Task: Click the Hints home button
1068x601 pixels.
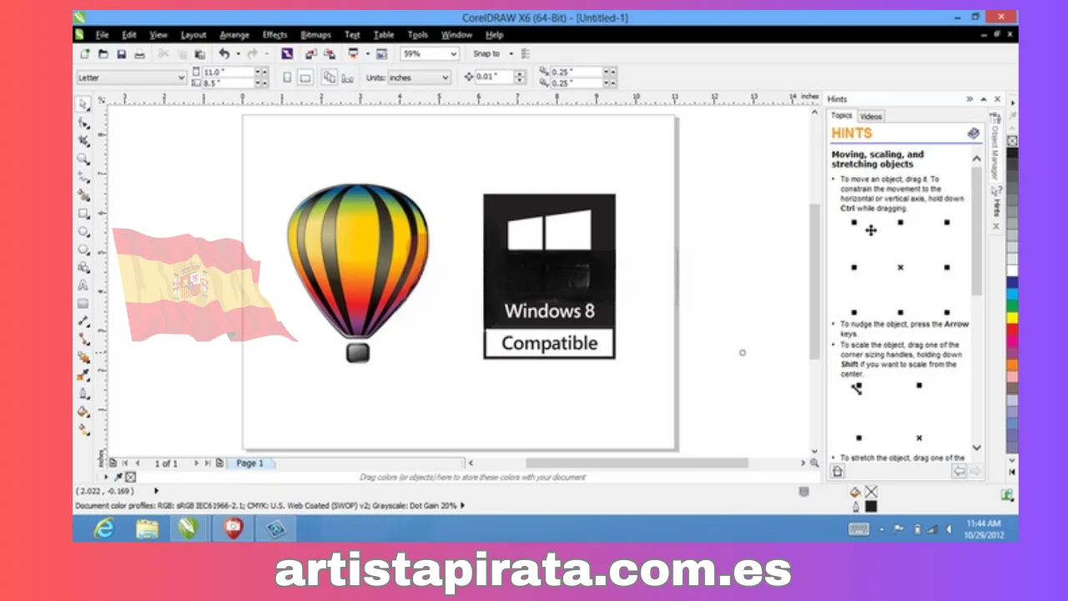Action: (838, 472)
